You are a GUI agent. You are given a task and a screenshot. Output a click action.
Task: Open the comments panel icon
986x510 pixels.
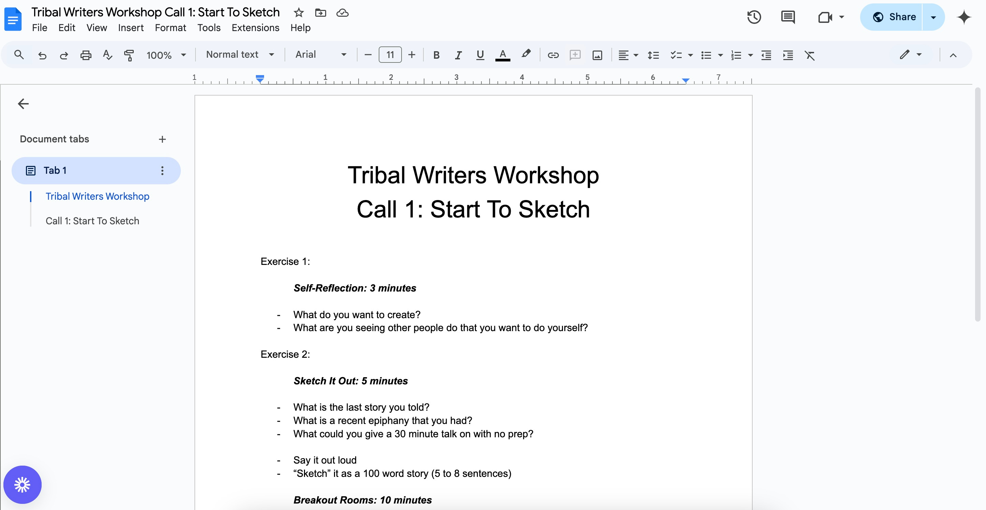tap(788, 17)
